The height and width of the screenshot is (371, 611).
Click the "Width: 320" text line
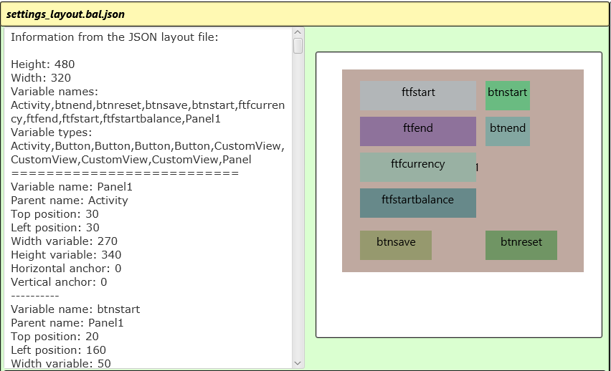coord(41,78)
